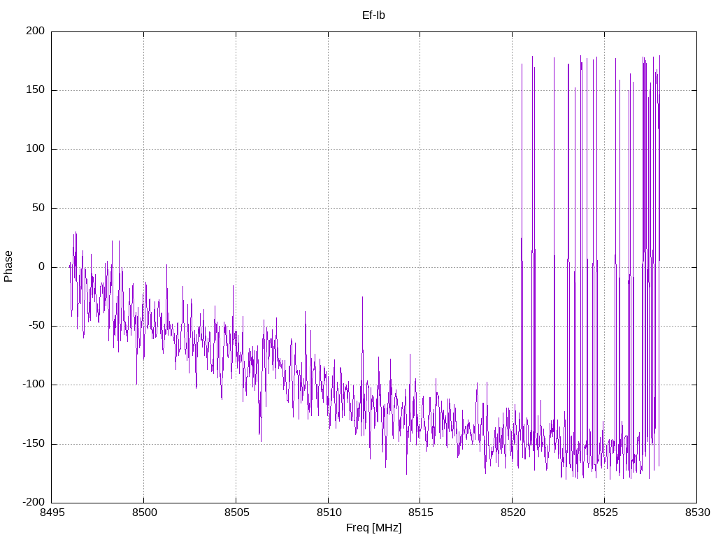The width and height of the screenshot is (716, 537).
Task: Click the x-axis tick label '8495'
Action: [x=52, y=513]
